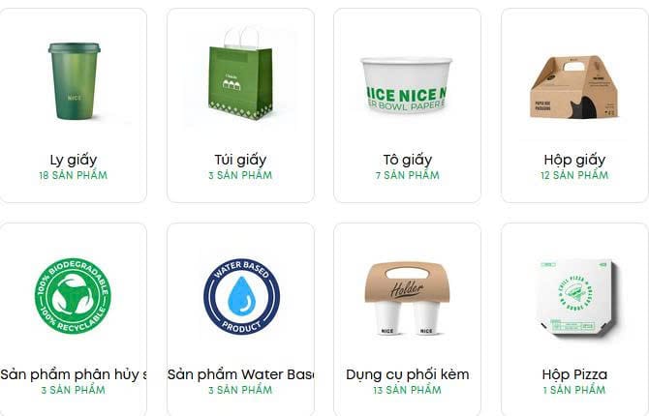Select the Hộp giấy category title
649x416 pixels.
click(x=574, y=160)
